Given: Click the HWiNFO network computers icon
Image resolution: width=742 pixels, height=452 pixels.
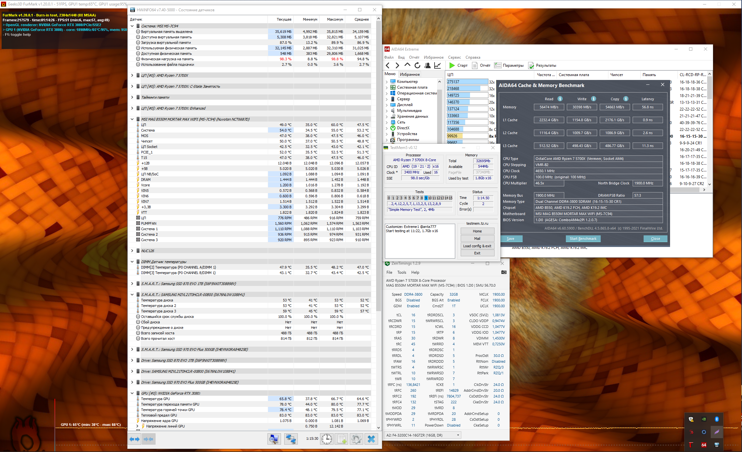Looking at the screenshot, I should point(291,439).
